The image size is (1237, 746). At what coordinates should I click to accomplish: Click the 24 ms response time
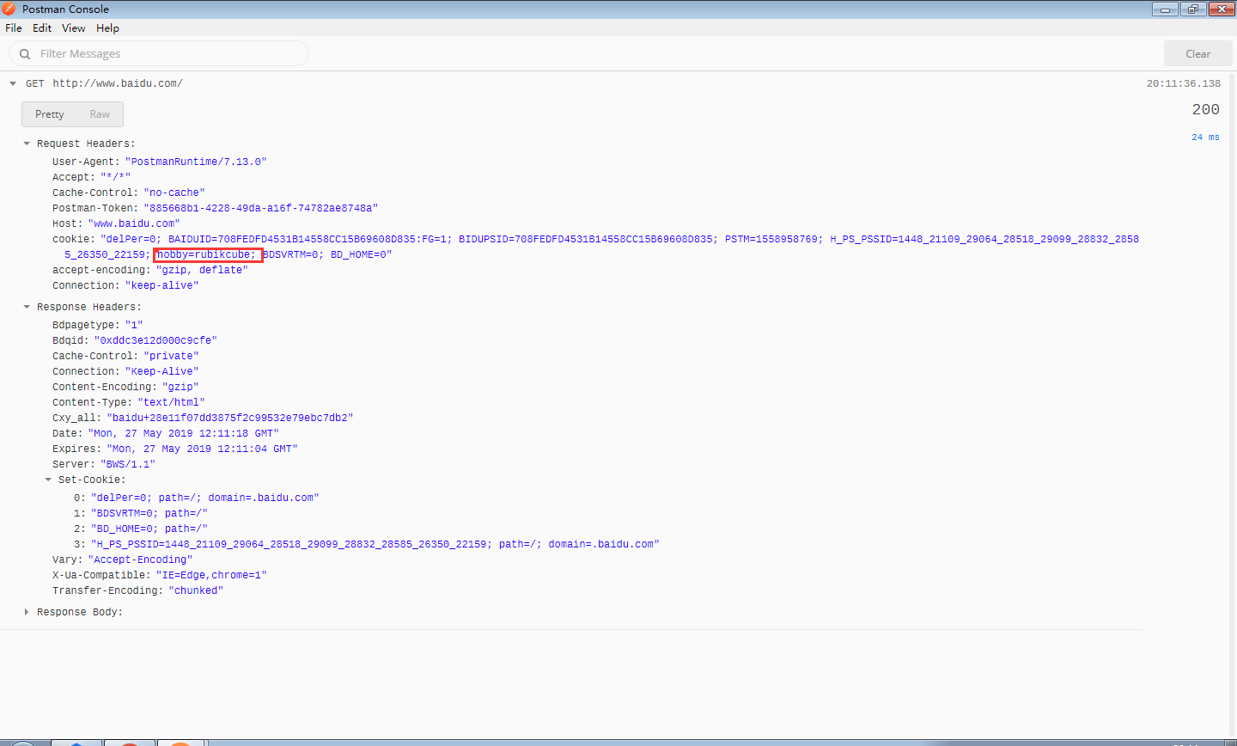point(1205,138)
